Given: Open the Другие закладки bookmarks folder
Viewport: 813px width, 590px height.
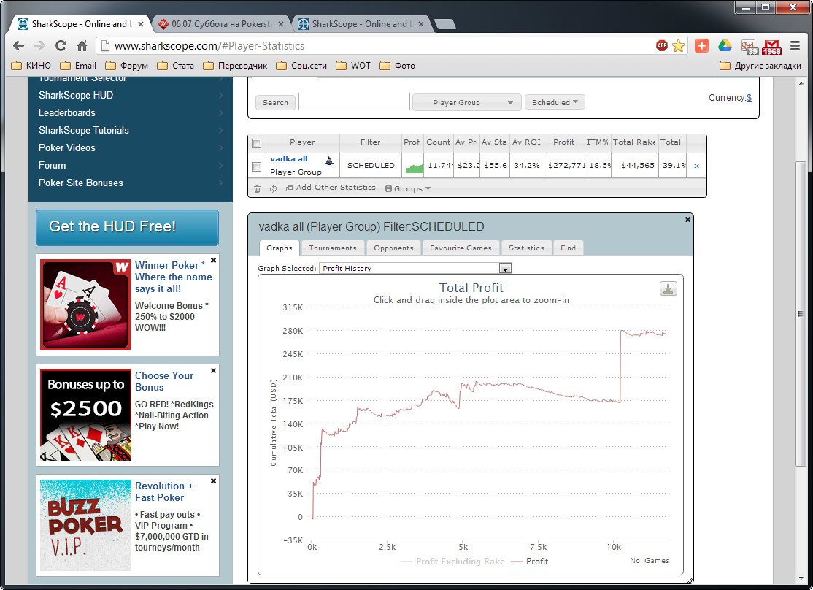Looking at the screenshot, I should [760, 66].
